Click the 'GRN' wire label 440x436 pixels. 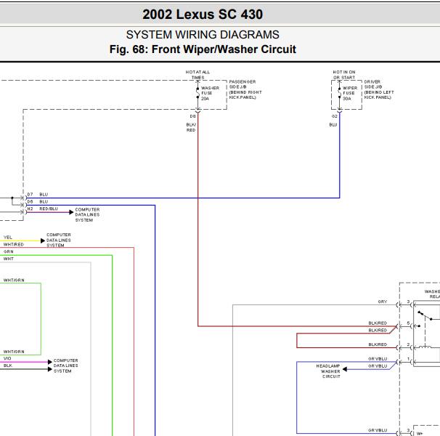pos(9,251)
